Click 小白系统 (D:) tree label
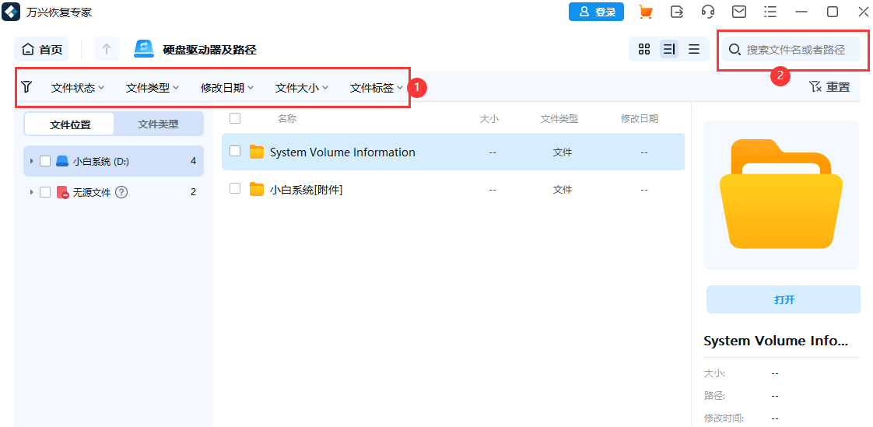 coord(101,162)
